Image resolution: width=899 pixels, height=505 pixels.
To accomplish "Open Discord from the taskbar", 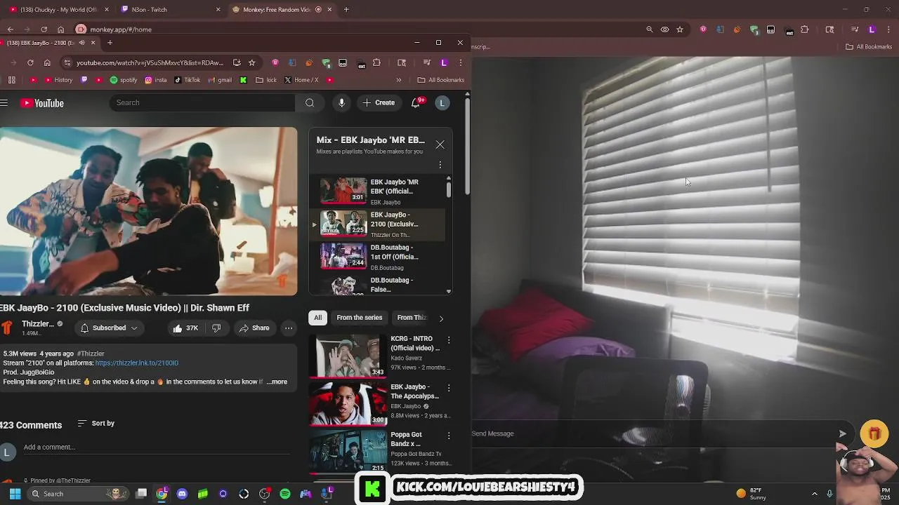I will pos(182,494).
